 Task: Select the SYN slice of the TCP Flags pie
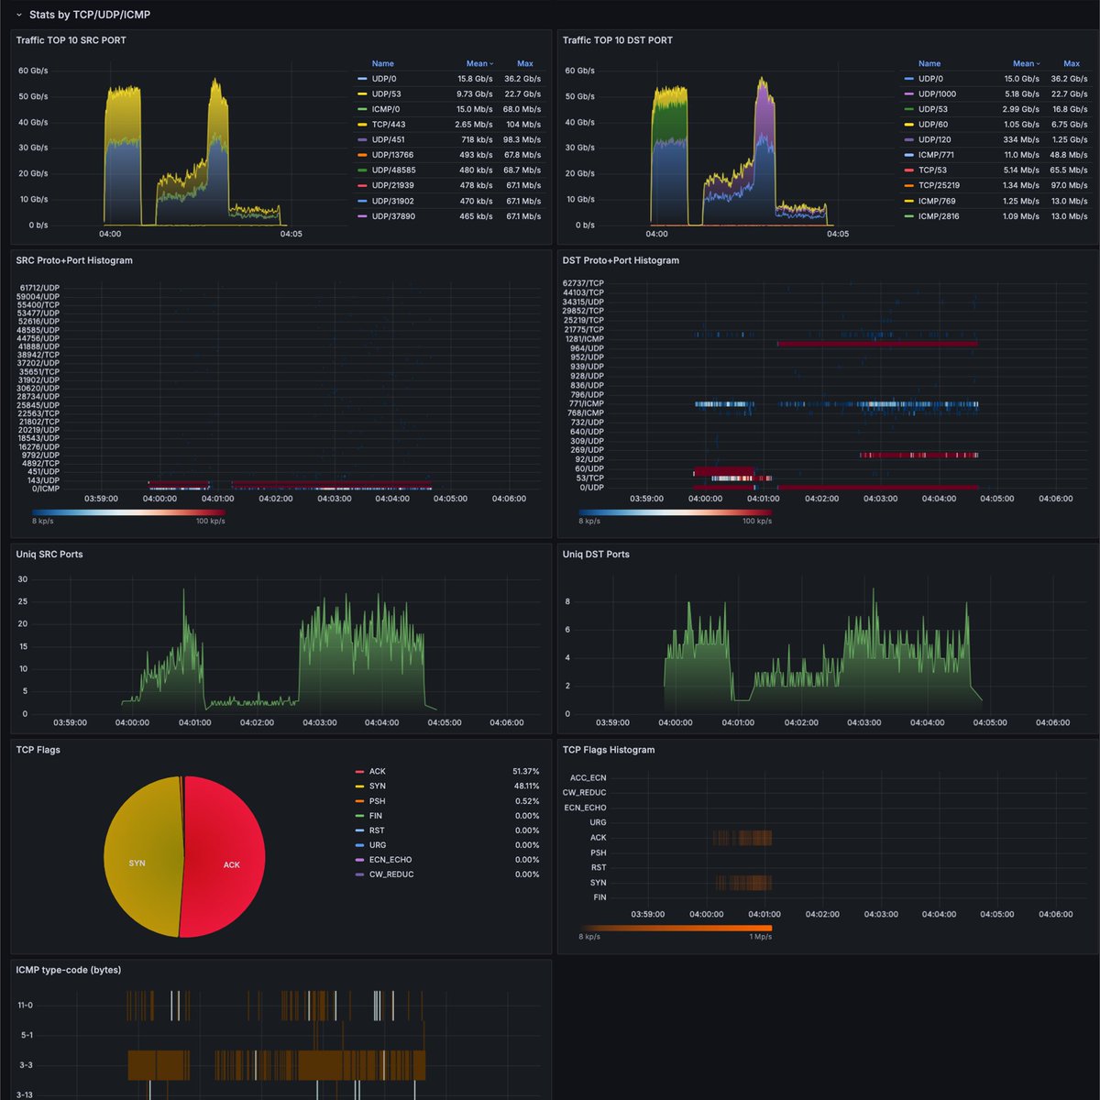tap(137, 863)
